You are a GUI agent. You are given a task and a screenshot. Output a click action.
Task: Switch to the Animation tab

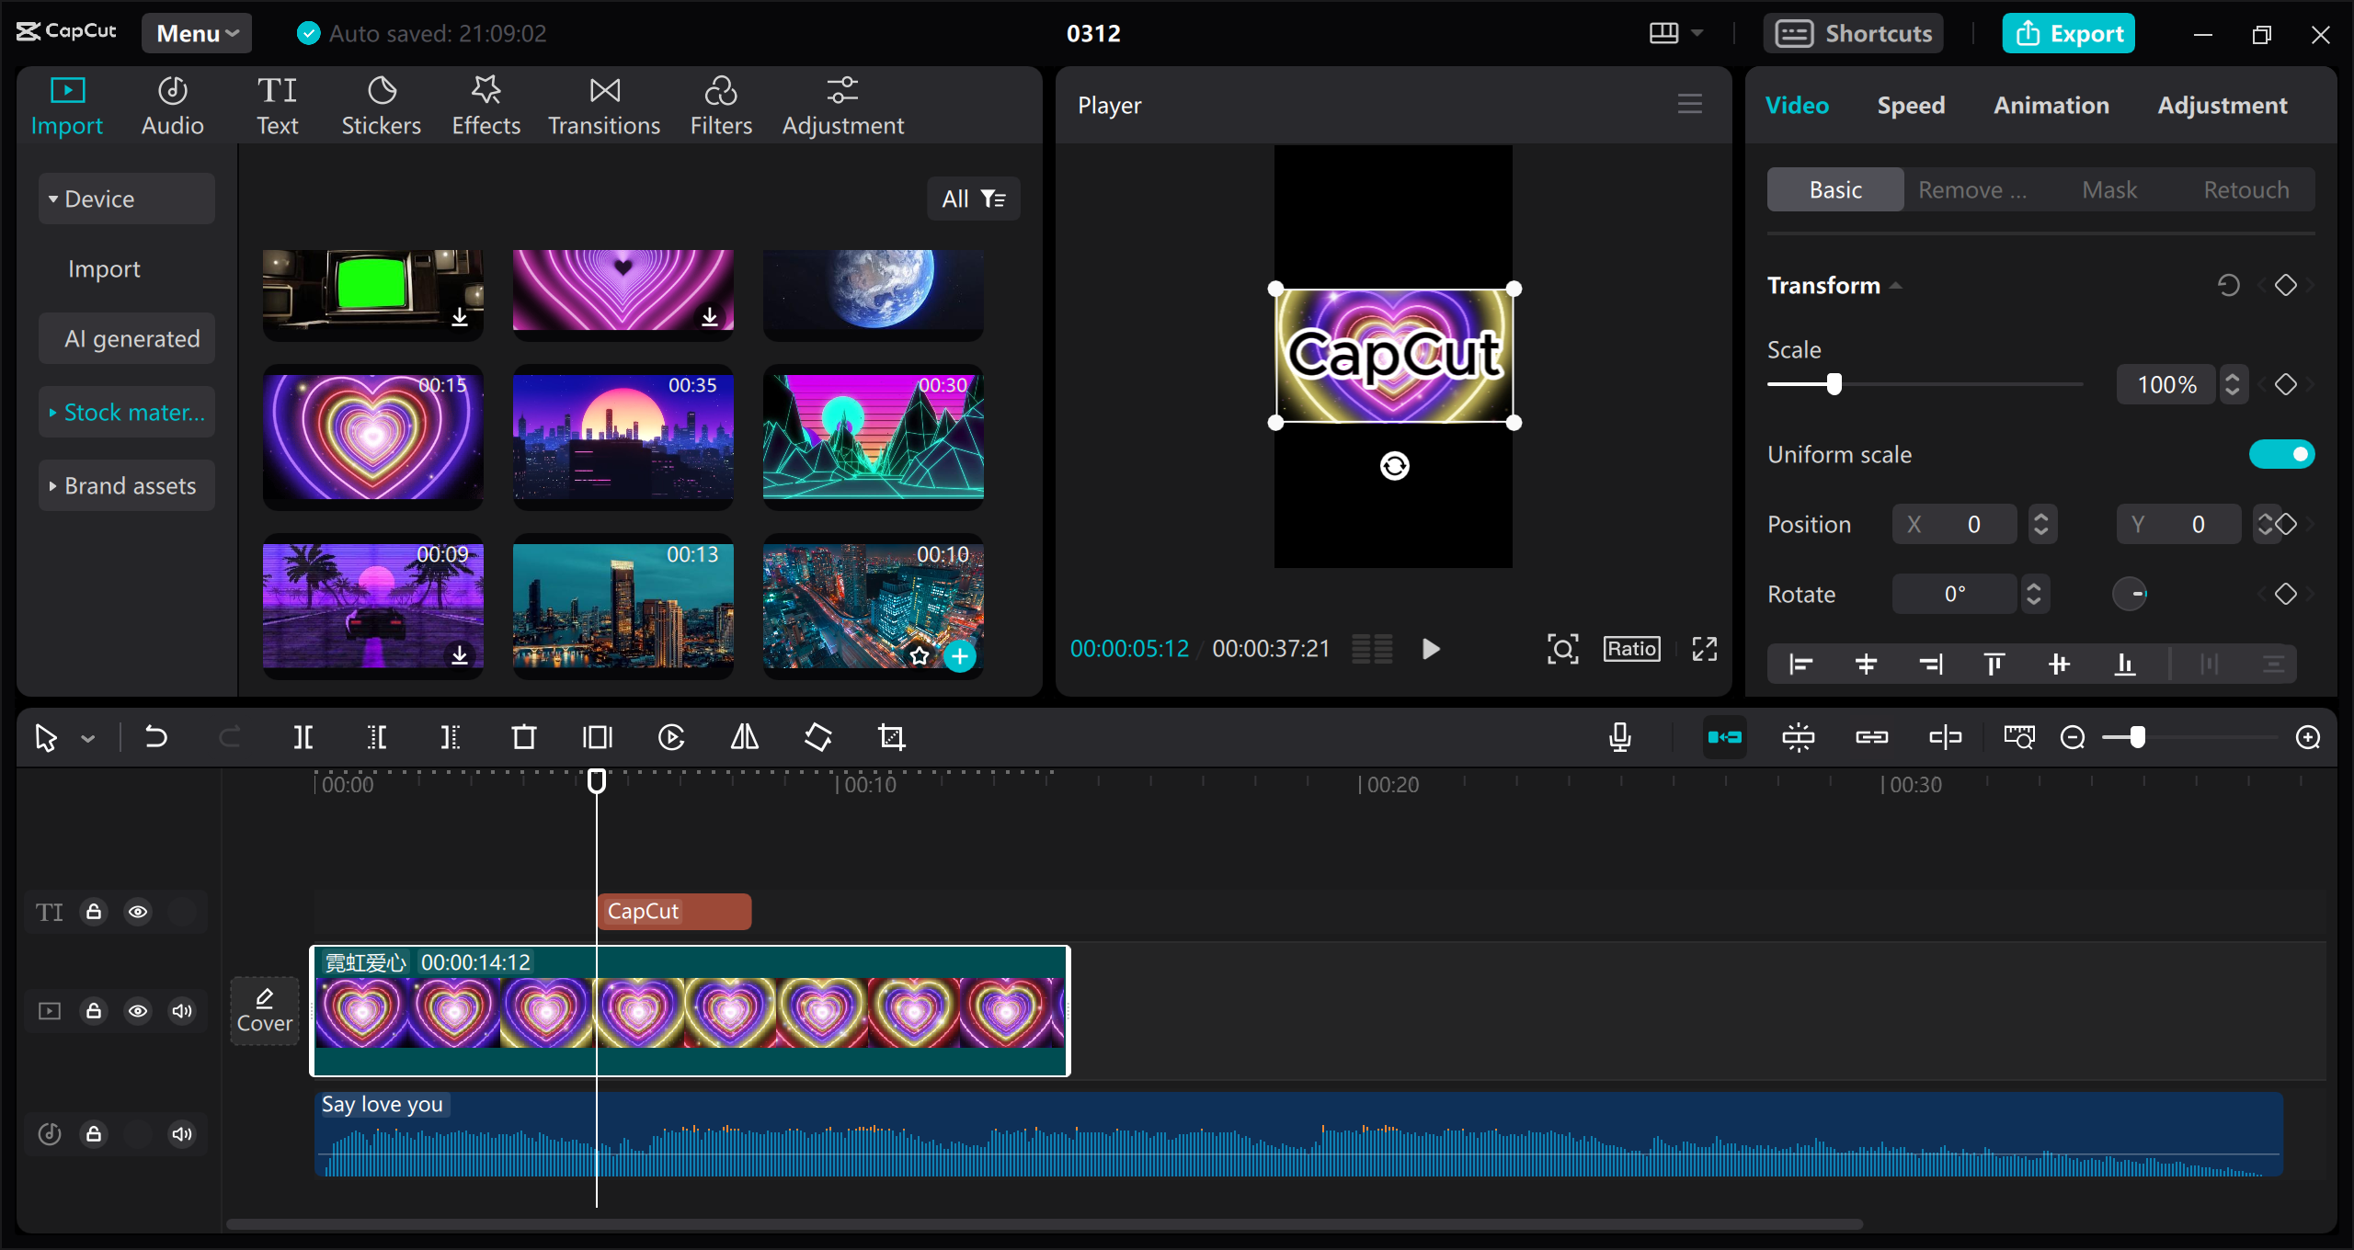tap(2051, 105)
